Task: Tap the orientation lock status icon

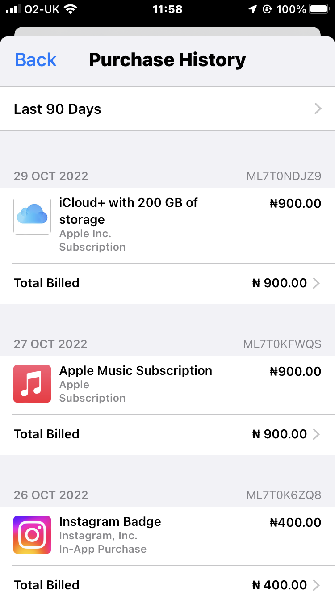Action: coord(267,9)
